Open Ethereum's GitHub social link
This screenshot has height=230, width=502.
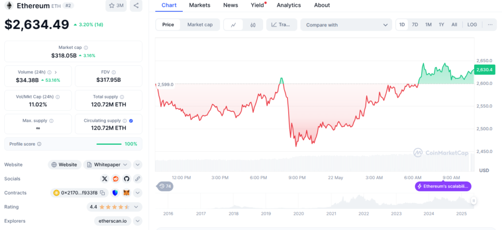pos(126,179)
